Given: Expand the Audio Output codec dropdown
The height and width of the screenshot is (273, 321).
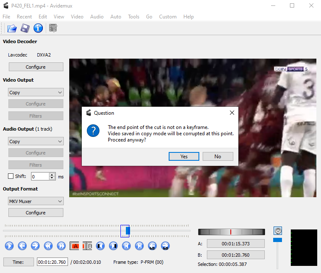Looking at the screenshot, I should click(36, 142).
